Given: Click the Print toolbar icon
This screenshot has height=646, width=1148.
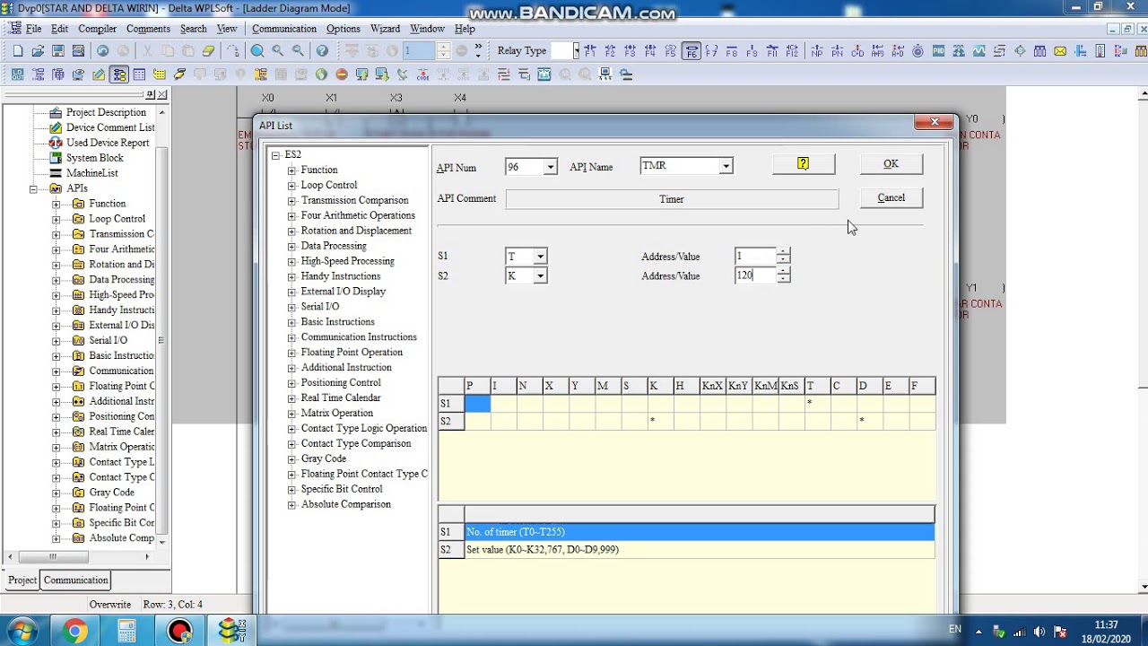Looking at the screenshot, I should pyautogui.click(x=78, y=51).
